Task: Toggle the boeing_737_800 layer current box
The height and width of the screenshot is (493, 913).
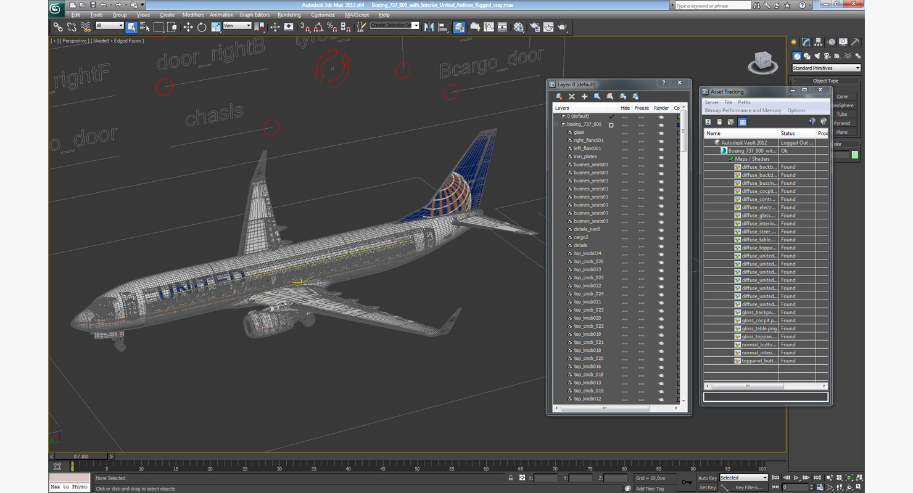Action: click(x=611, y=124)
